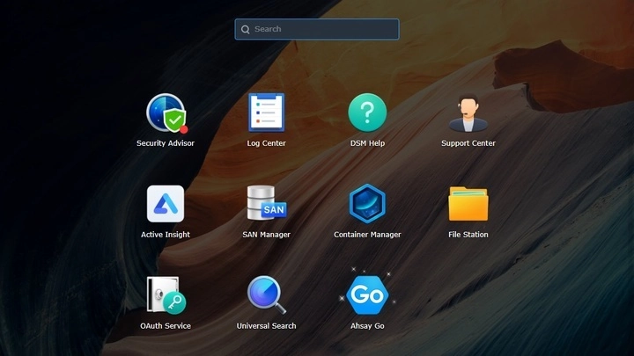Click the Active Insight label
634x356 pixels.
click(x=166, y=235)
